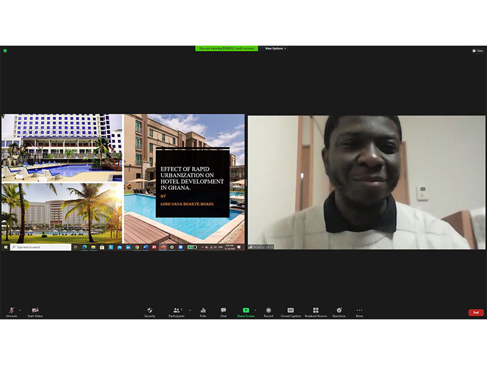Toggle Closed Caption

tap(290, 311)
